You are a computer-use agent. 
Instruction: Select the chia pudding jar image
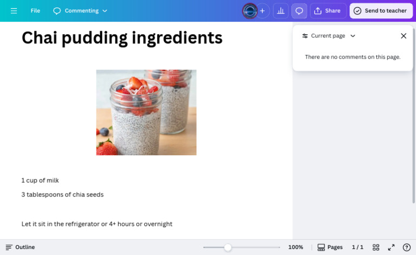[x=146, y=112]
